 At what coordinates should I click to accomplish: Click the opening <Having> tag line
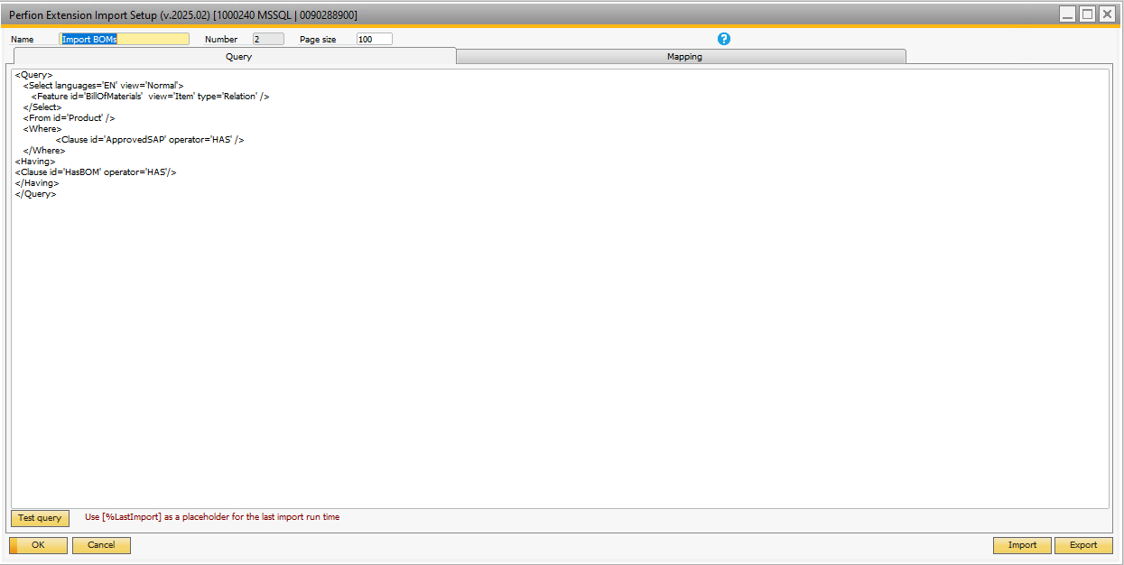pyautogui.click(x=35, y=162)
